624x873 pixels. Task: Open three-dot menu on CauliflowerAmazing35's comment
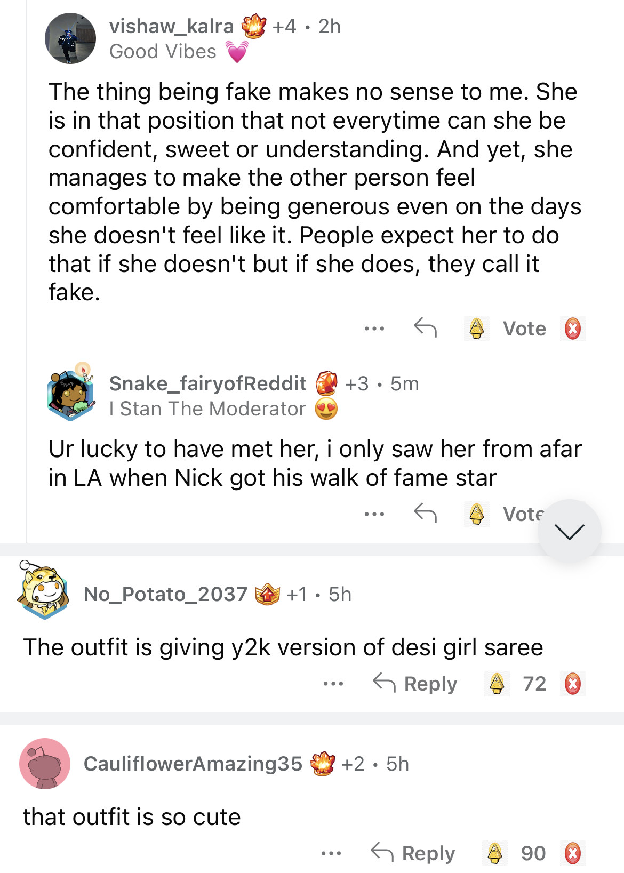(331, 853)
